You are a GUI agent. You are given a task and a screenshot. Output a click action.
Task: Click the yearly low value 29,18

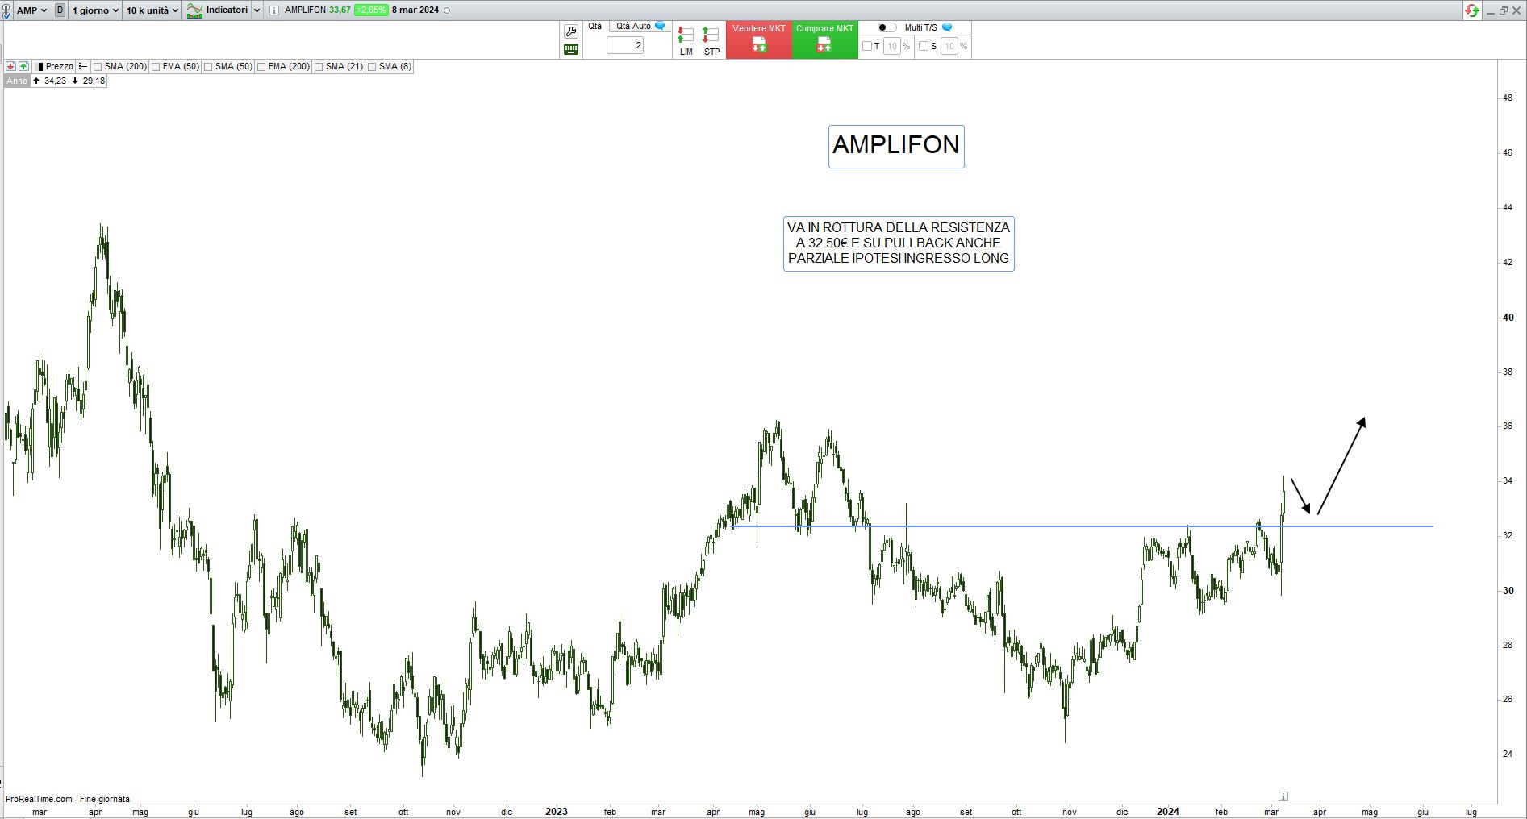point(94,81)
